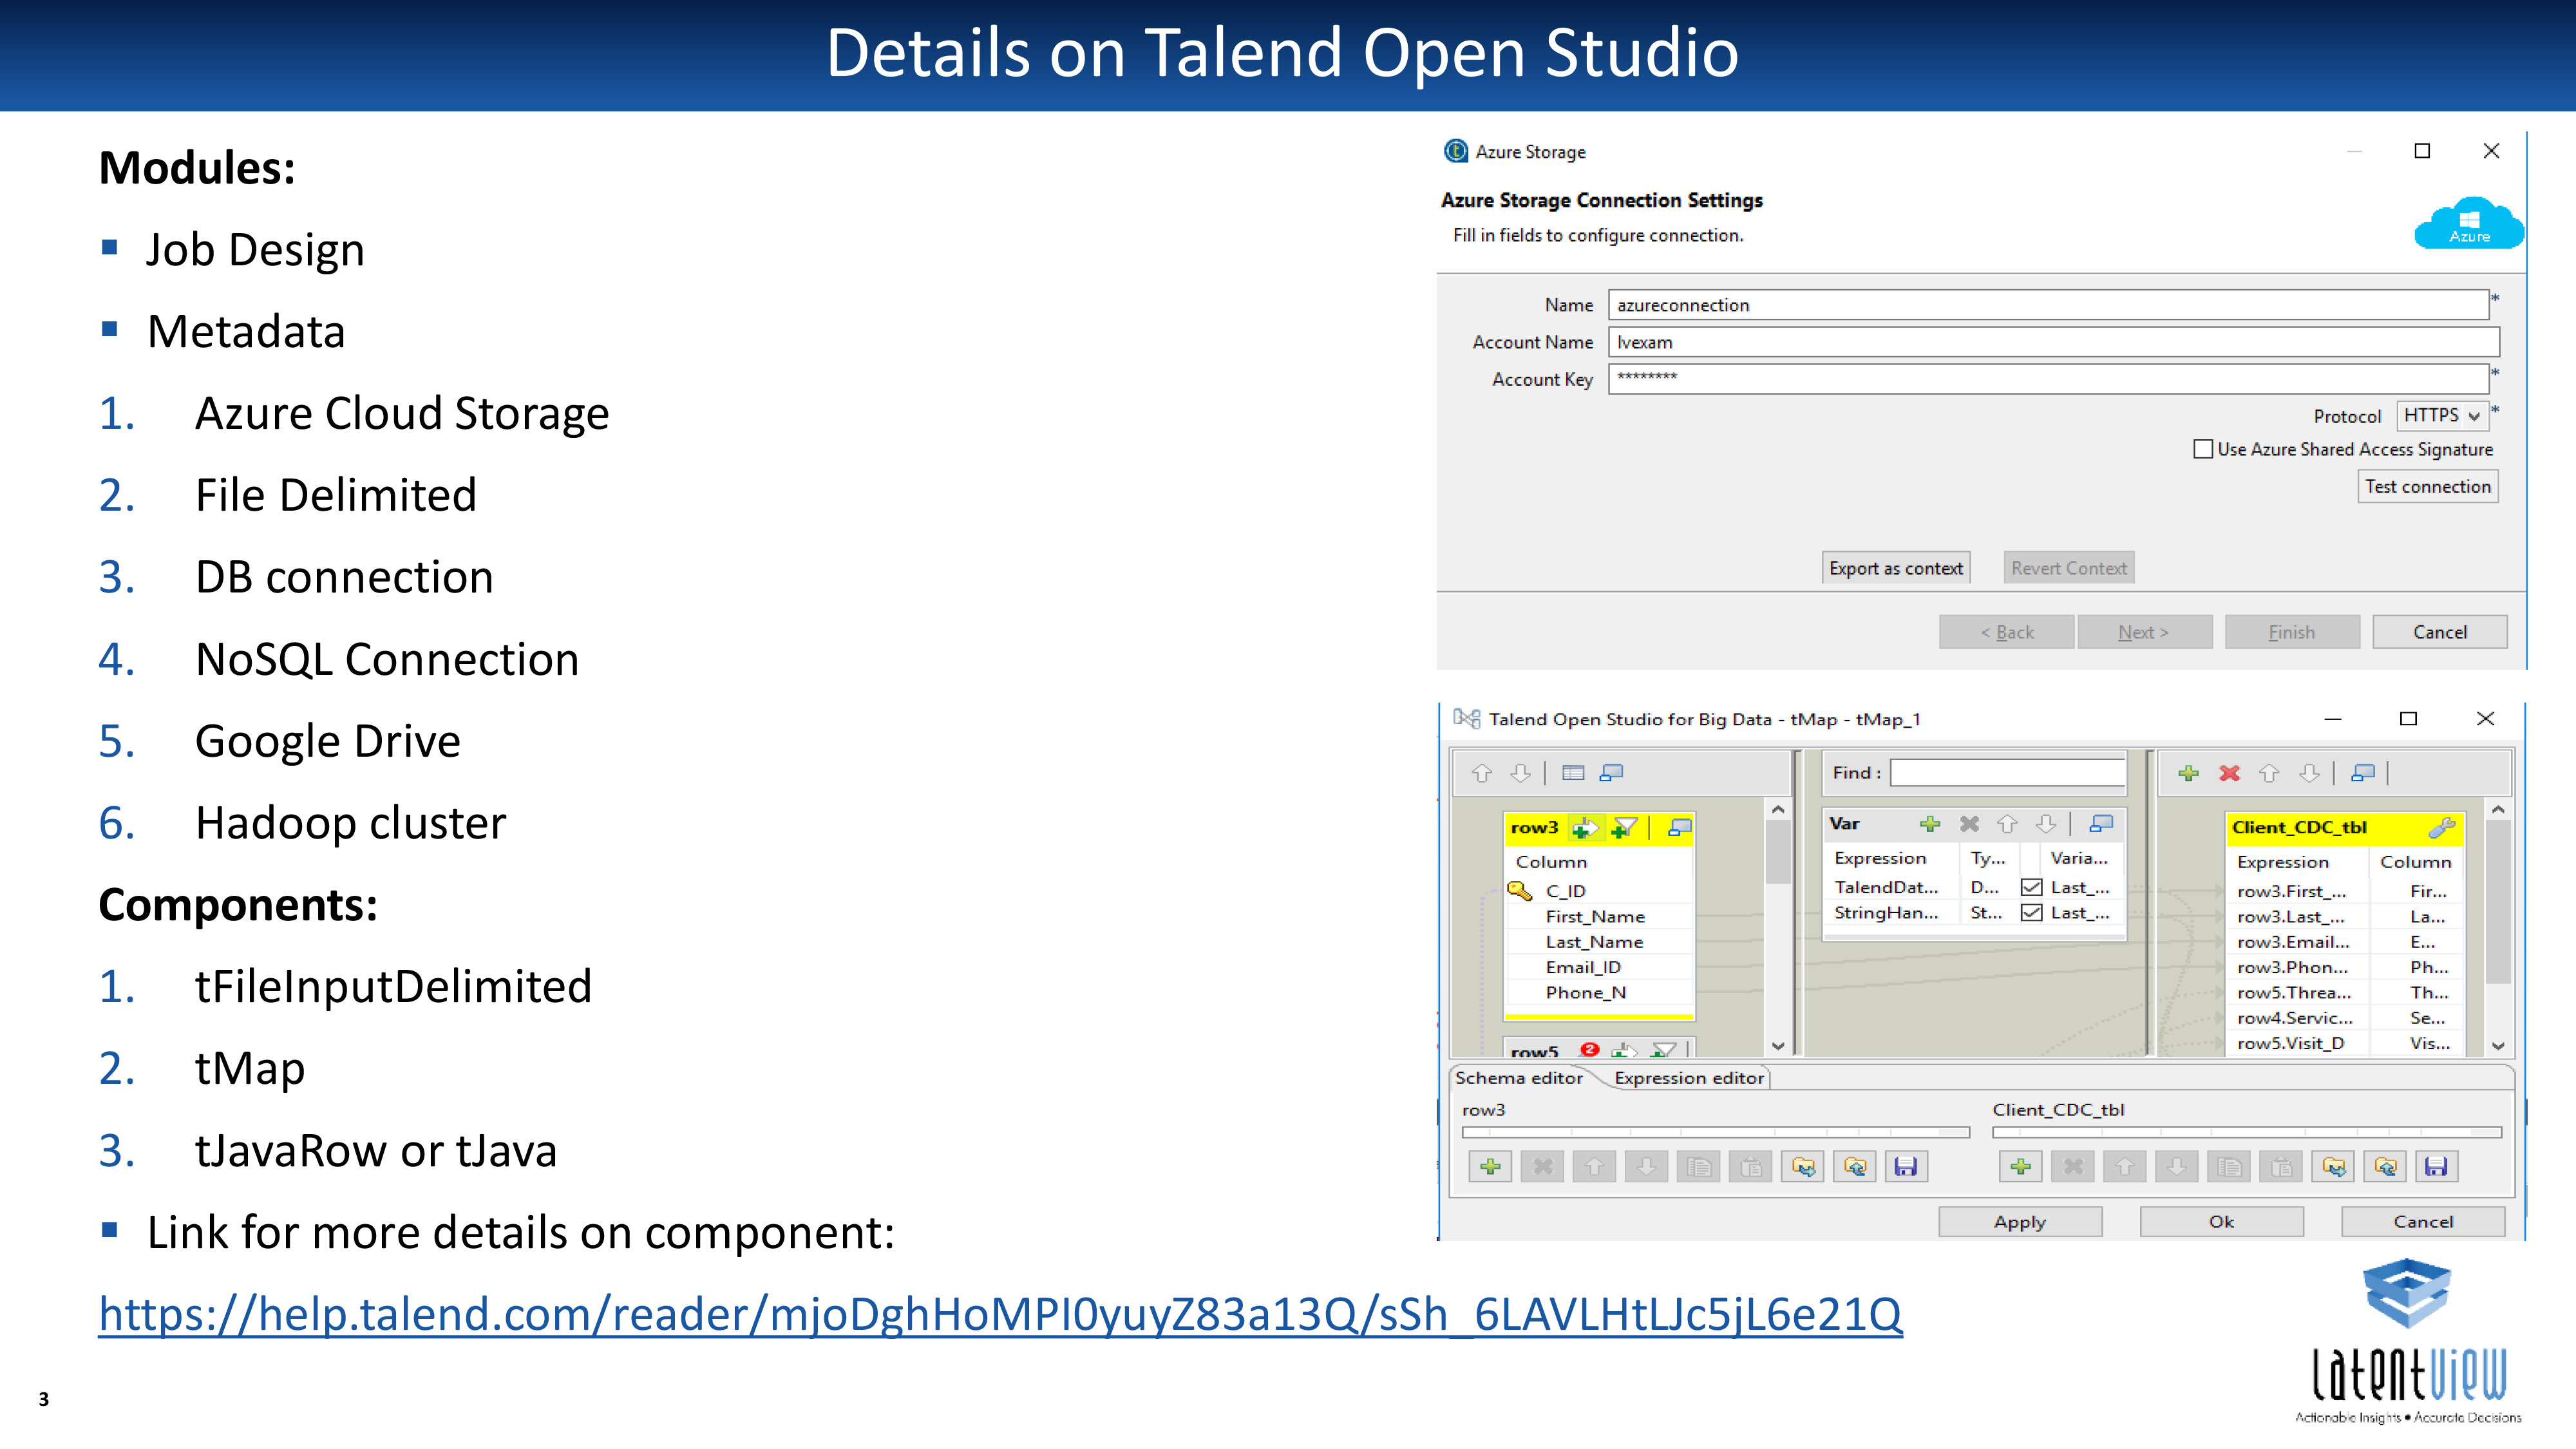
Task: Add column to row3 schema editor
Action: coord(1490,1167)
